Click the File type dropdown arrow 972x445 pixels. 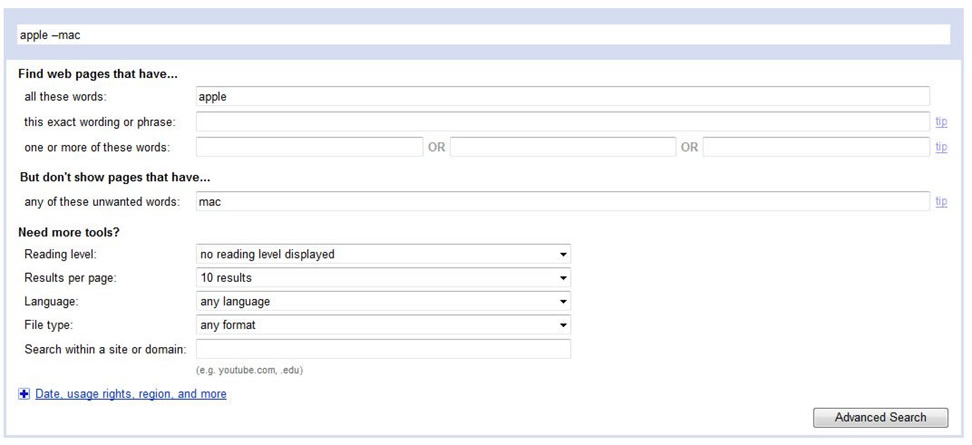point(564,325)
